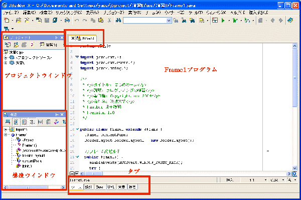This screenshot has width=301, height=200.
Task: Click the binoculars Find icon
Action: pyautogui.click(x=118, y=20)
